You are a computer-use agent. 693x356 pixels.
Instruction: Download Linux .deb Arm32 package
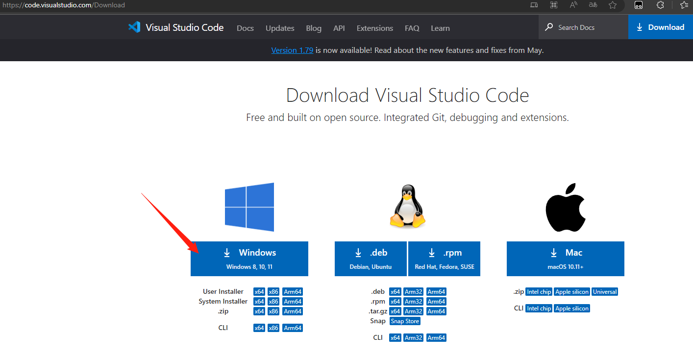pyautogui.click(x=414, y=292)
